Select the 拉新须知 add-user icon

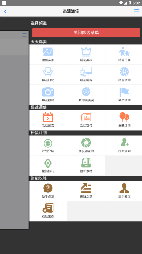pyautogui.click(x=125, y=142)
